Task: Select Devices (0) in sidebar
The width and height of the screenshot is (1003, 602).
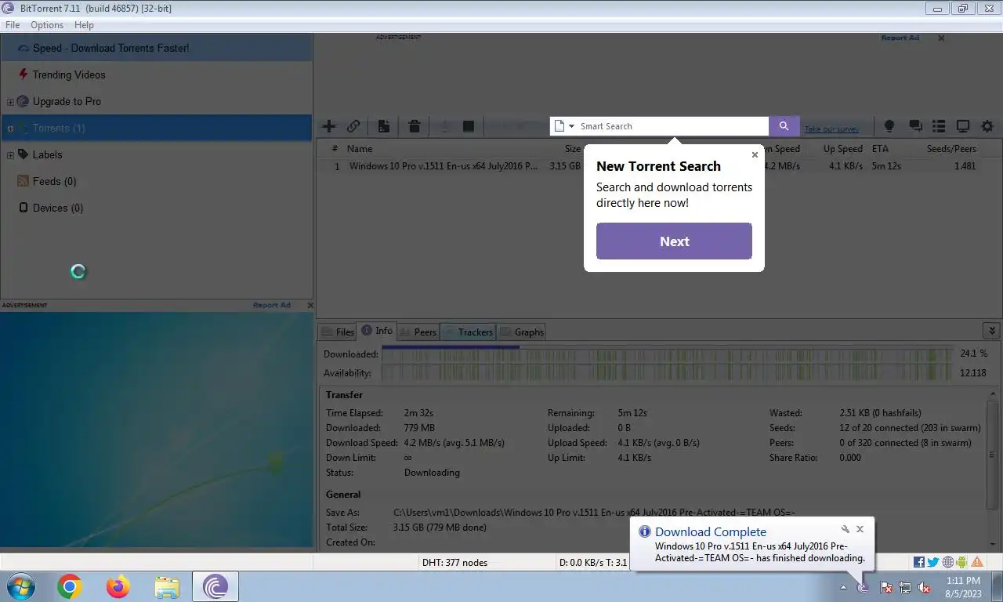Action: click(x=57, y=209)
